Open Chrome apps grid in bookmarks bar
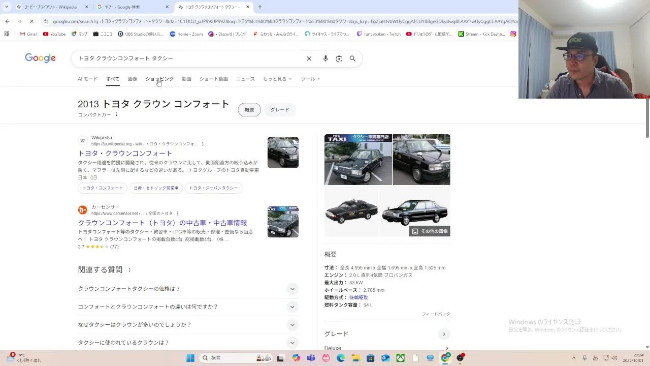 point(7,34)
